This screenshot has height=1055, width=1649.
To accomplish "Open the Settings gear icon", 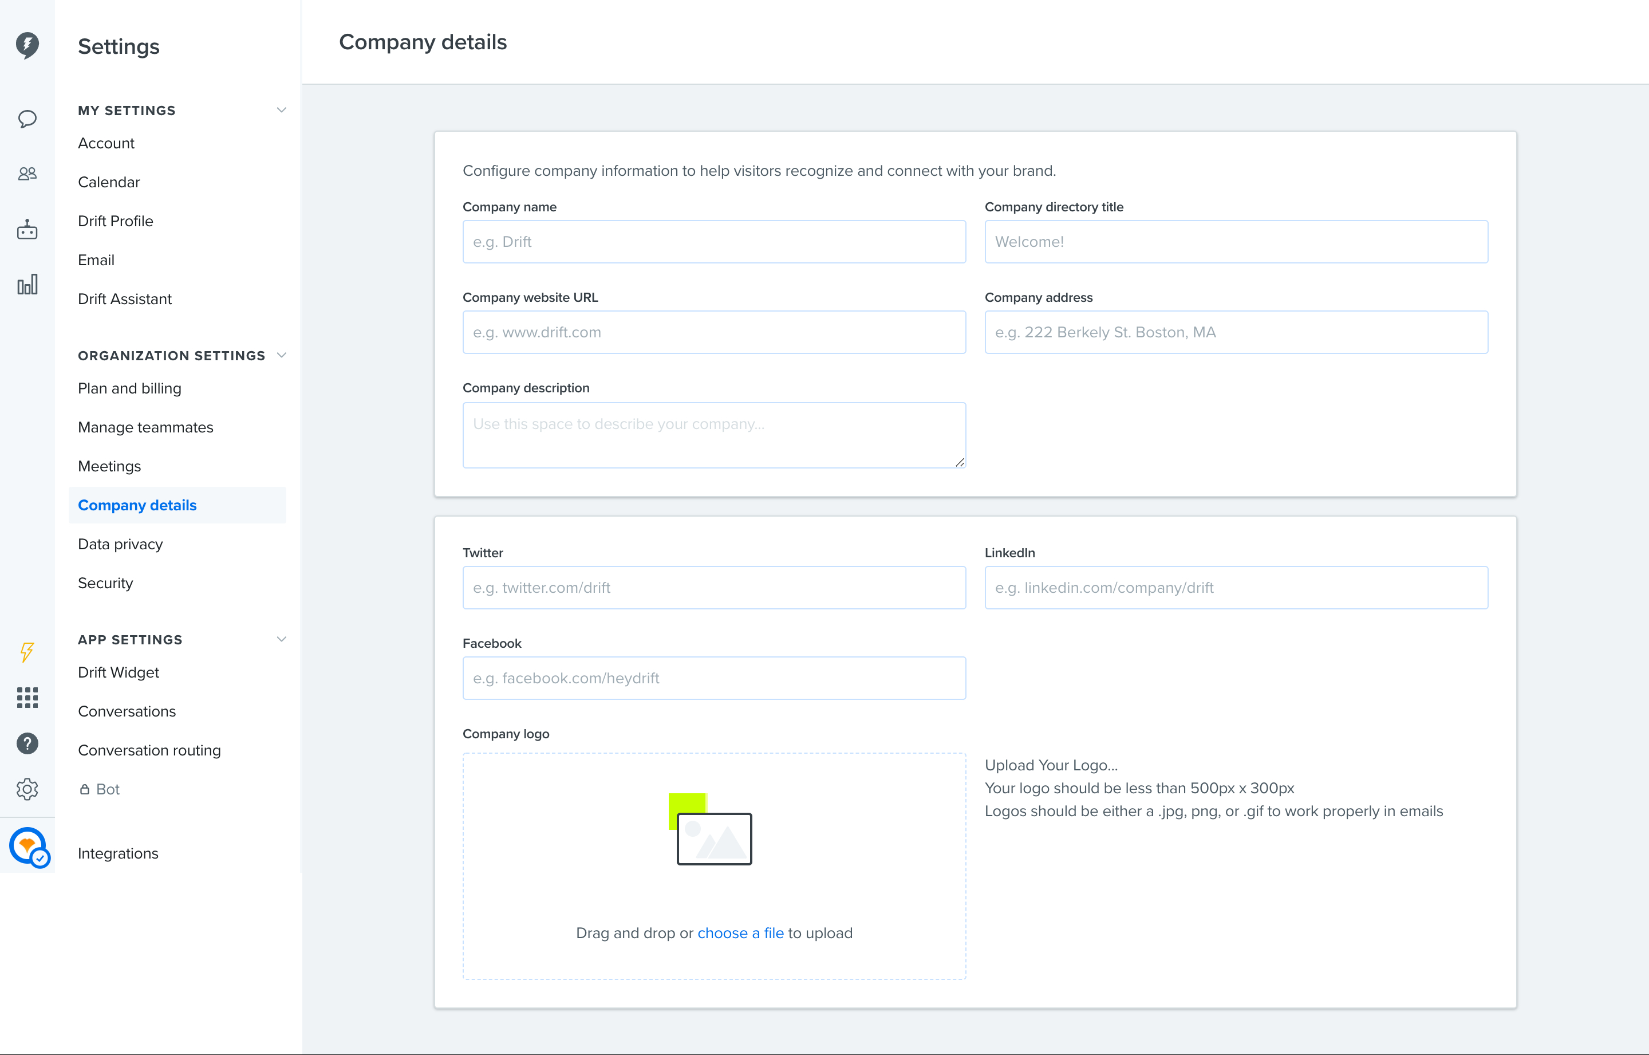I will coord(27,789).
